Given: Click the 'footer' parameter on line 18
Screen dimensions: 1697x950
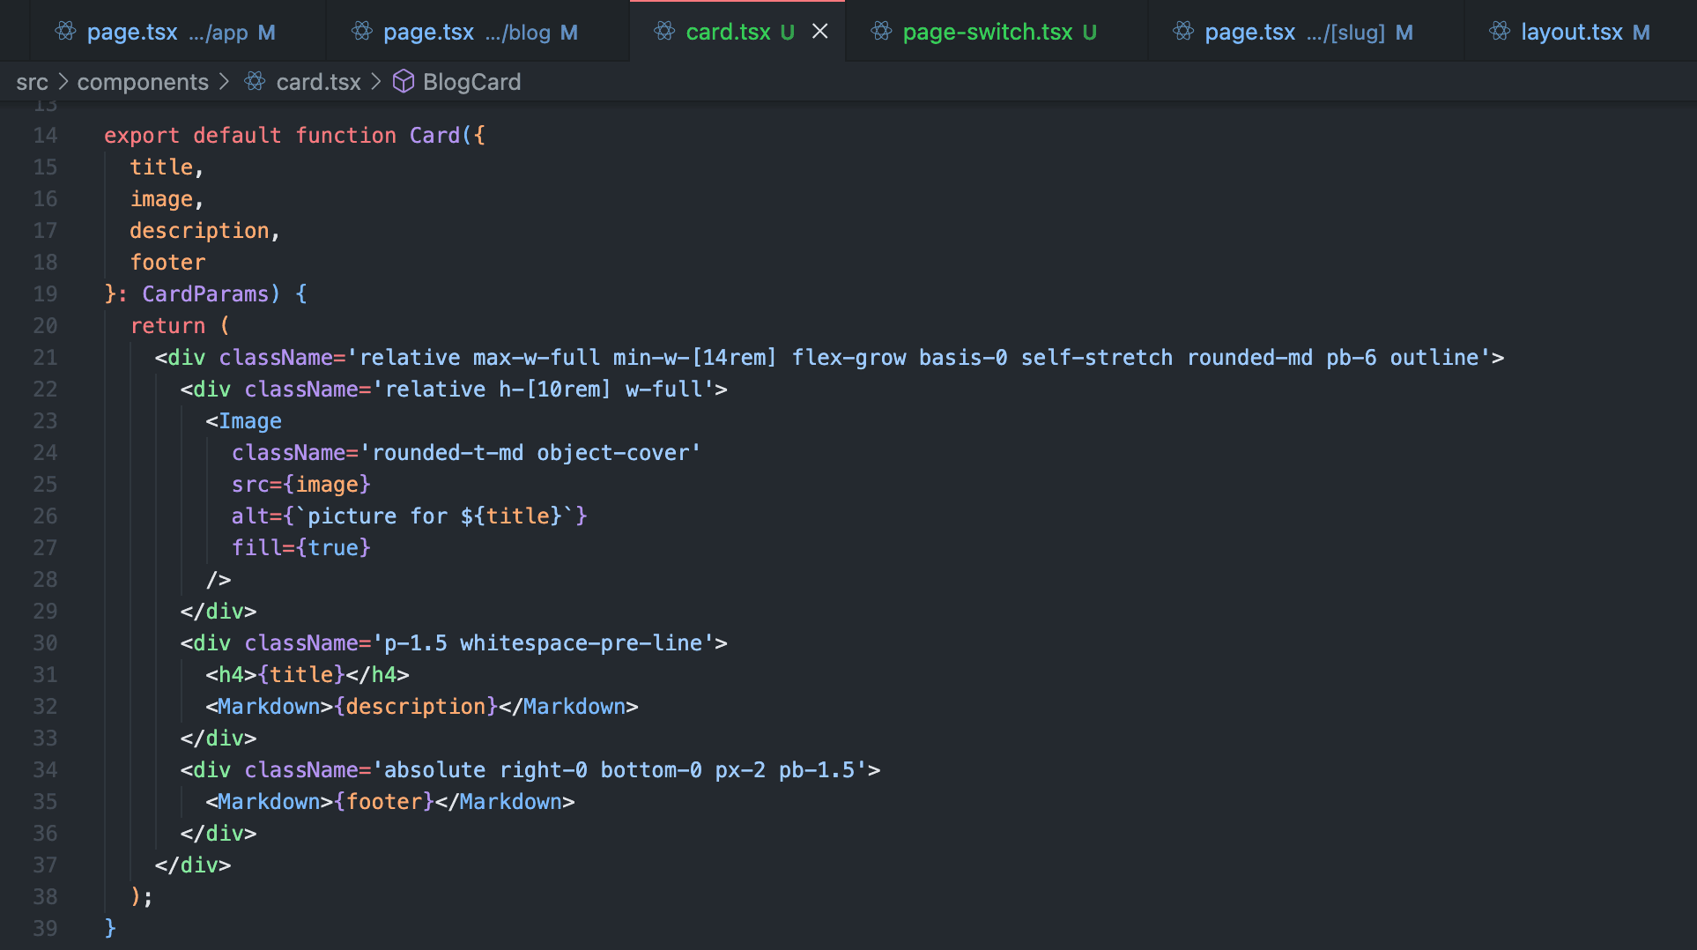Looking at the screenshot, I should [x=167, y=263].
